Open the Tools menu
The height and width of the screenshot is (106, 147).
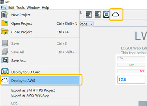(20, 8)
